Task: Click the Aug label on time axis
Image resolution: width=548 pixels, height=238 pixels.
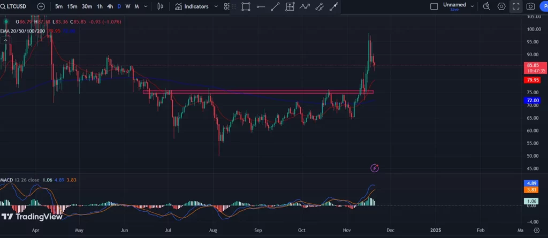Action: (x=213, y=231)
